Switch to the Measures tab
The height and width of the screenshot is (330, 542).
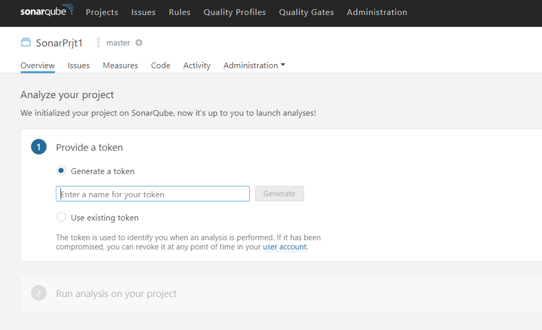[x=120, y=66]
